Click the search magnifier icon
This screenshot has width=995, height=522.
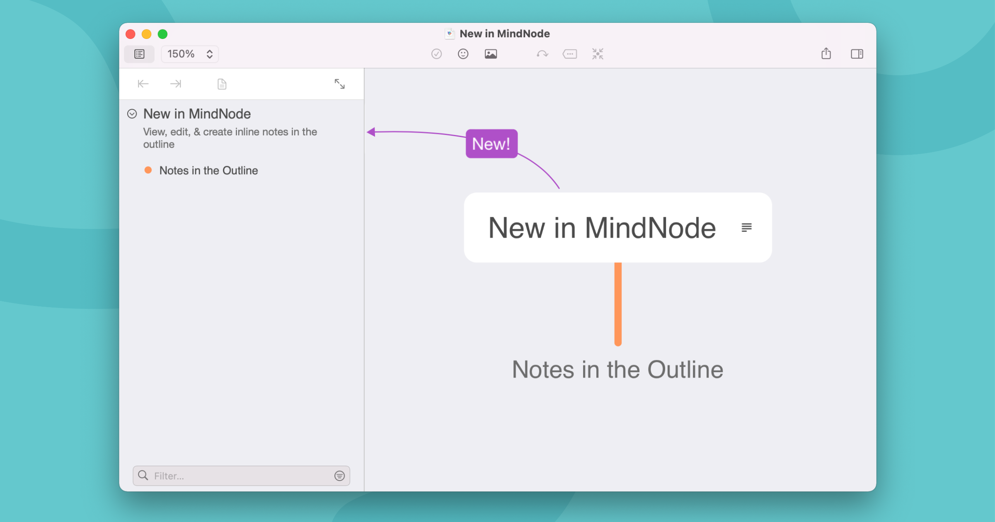(143, 475)
